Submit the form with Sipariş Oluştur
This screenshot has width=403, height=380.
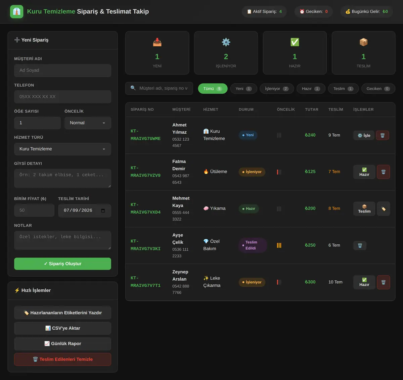(x=62, y=264)
